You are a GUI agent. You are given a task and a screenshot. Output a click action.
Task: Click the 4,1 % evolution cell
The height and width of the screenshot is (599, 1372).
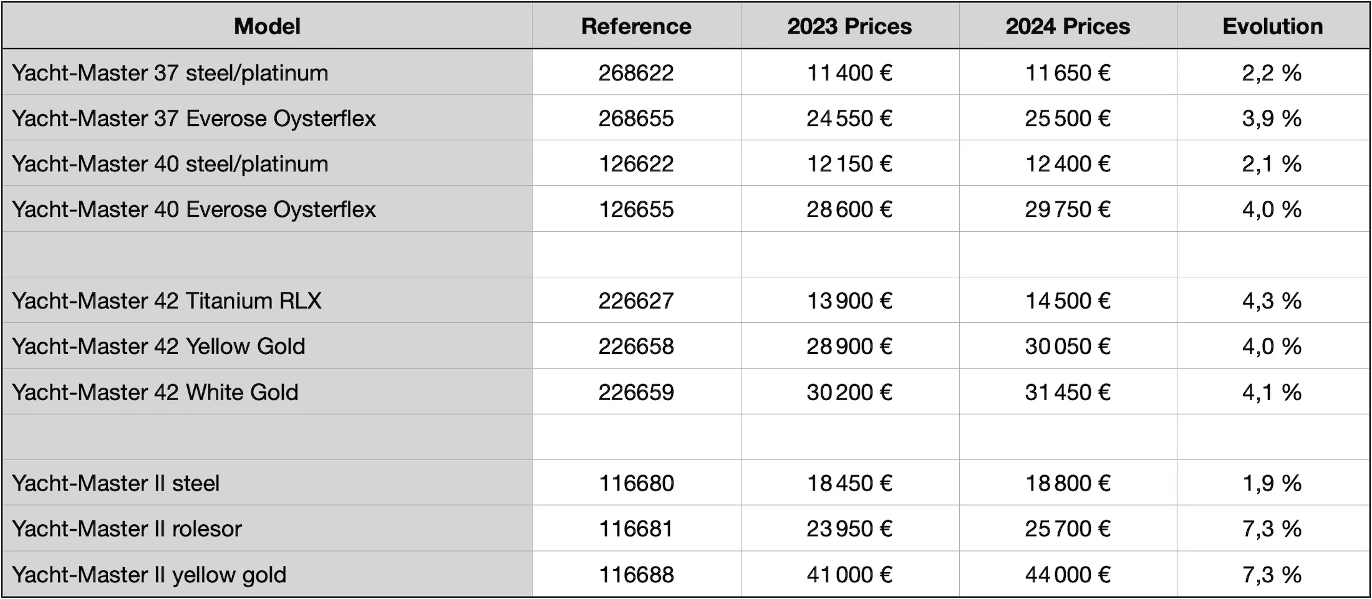tap(1272, 392)
